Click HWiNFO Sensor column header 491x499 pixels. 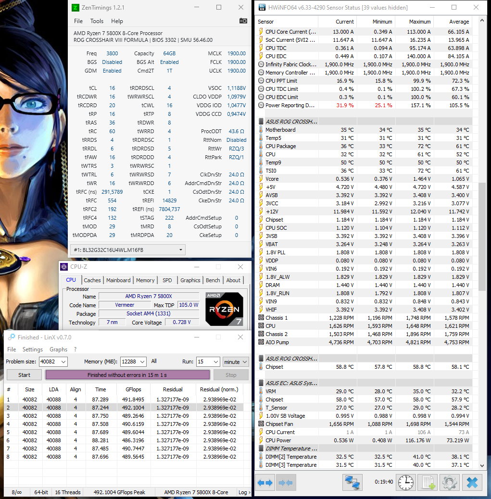pyautogui.click(x=287, y=22)
